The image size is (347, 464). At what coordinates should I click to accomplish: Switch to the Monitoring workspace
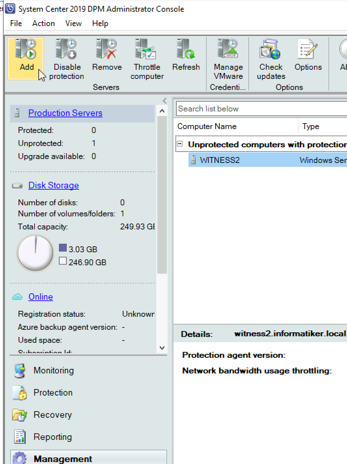pos(54,370)
